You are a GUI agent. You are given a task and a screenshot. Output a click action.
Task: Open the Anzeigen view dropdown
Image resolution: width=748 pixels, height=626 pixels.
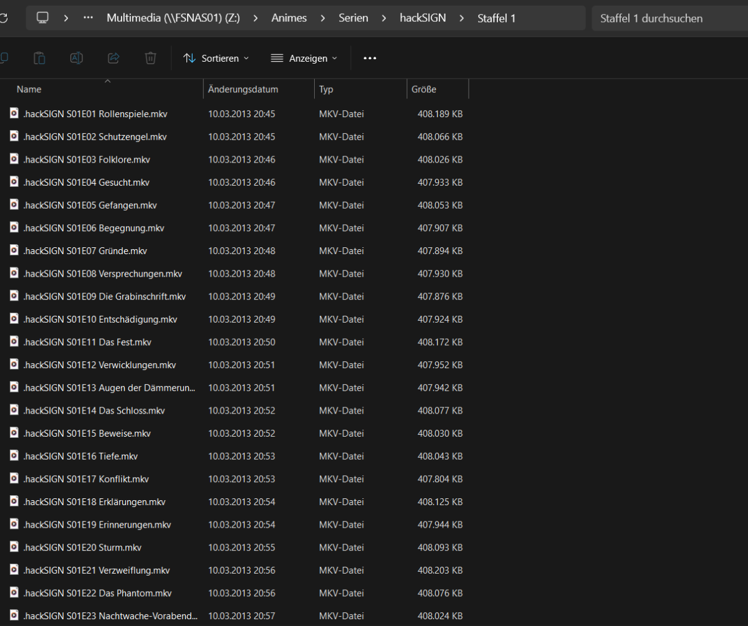[x=304, y=58]
